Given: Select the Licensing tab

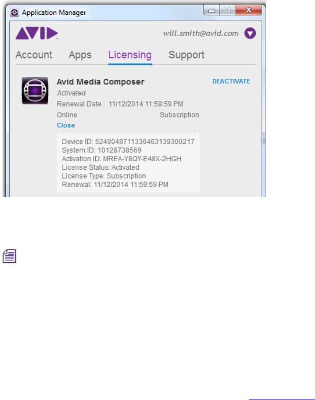Looking at the screenshot, I should point(130,55).
